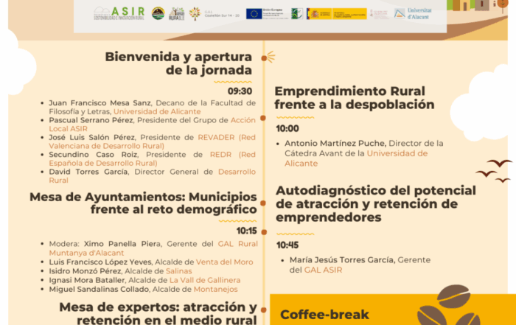Screen dimensions: 516x325
Task: Click 'Desarrollo Rural' after Director General de
Action: [x=153, y=176]
